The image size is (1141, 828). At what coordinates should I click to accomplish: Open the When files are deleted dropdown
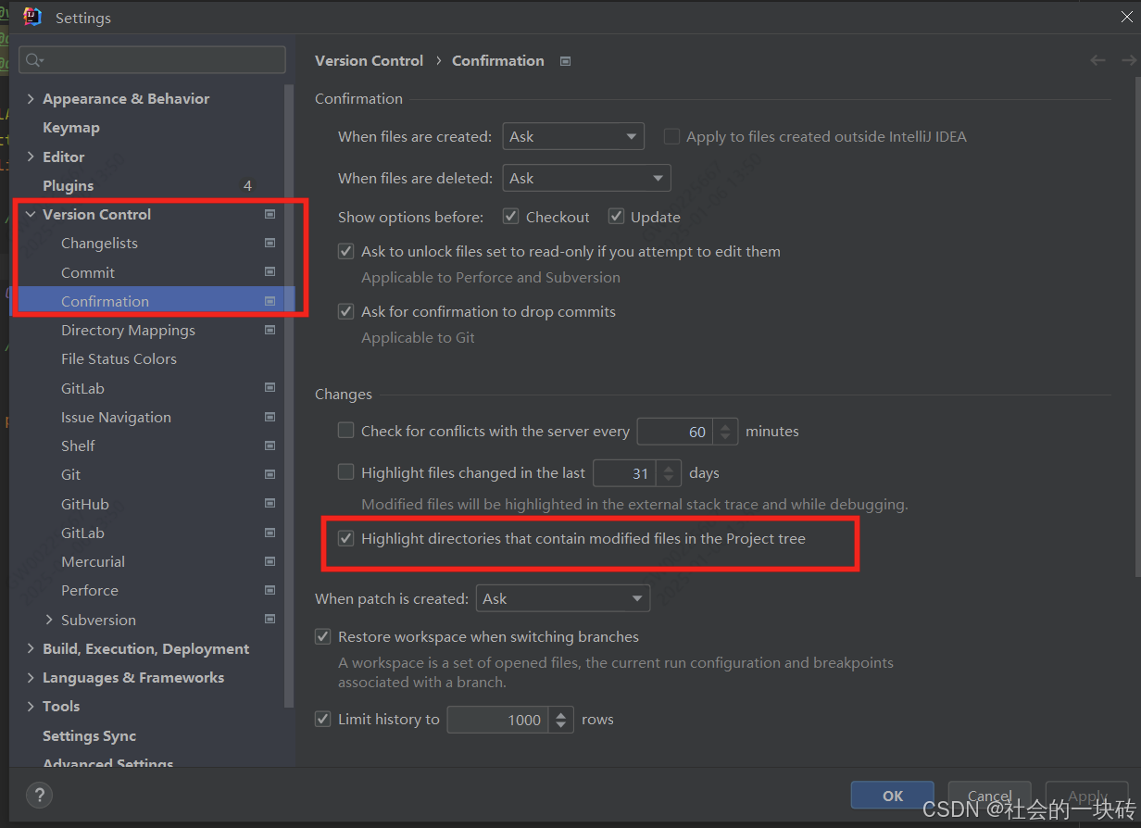pyautogui.click(x=586, y=178)
